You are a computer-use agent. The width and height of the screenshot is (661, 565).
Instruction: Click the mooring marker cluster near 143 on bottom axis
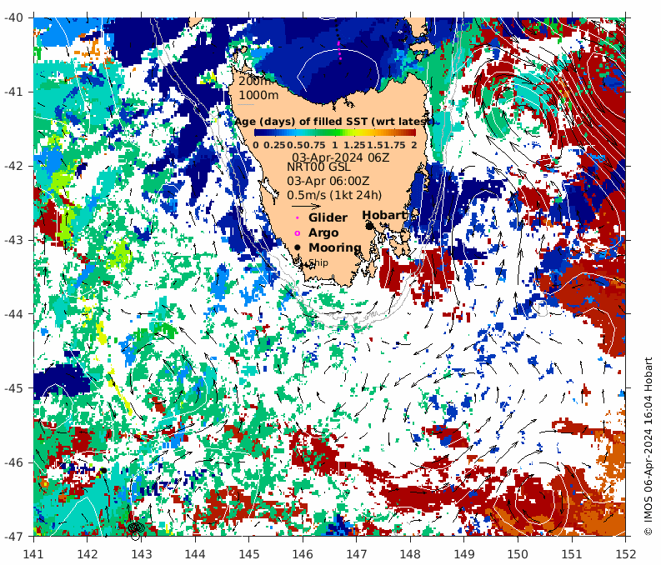point(136,528)
